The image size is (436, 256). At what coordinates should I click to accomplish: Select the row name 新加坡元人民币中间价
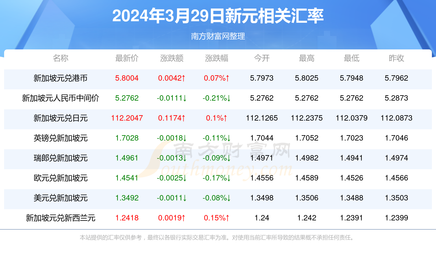(x=61, y=98)
